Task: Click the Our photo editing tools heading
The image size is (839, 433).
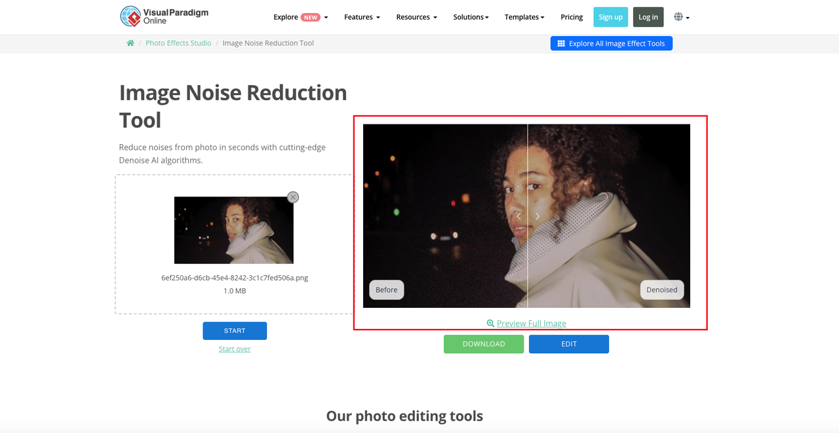Action: 404,416
